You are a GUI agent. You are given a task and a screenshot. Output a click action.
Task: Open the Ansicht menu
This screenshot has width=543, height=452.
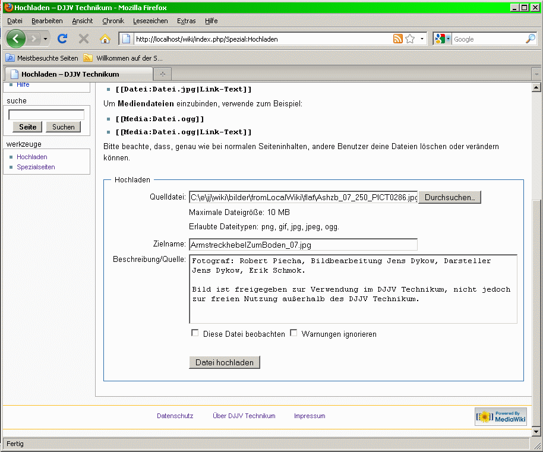pyautogui.click(x=83, y=21)
